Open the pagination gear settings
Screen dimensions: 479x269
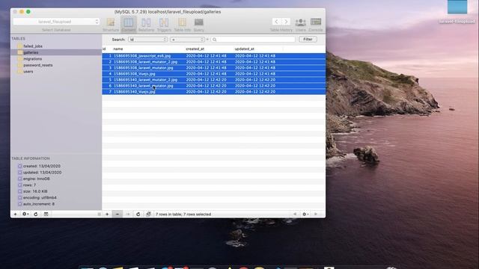(x=305, y=214)
